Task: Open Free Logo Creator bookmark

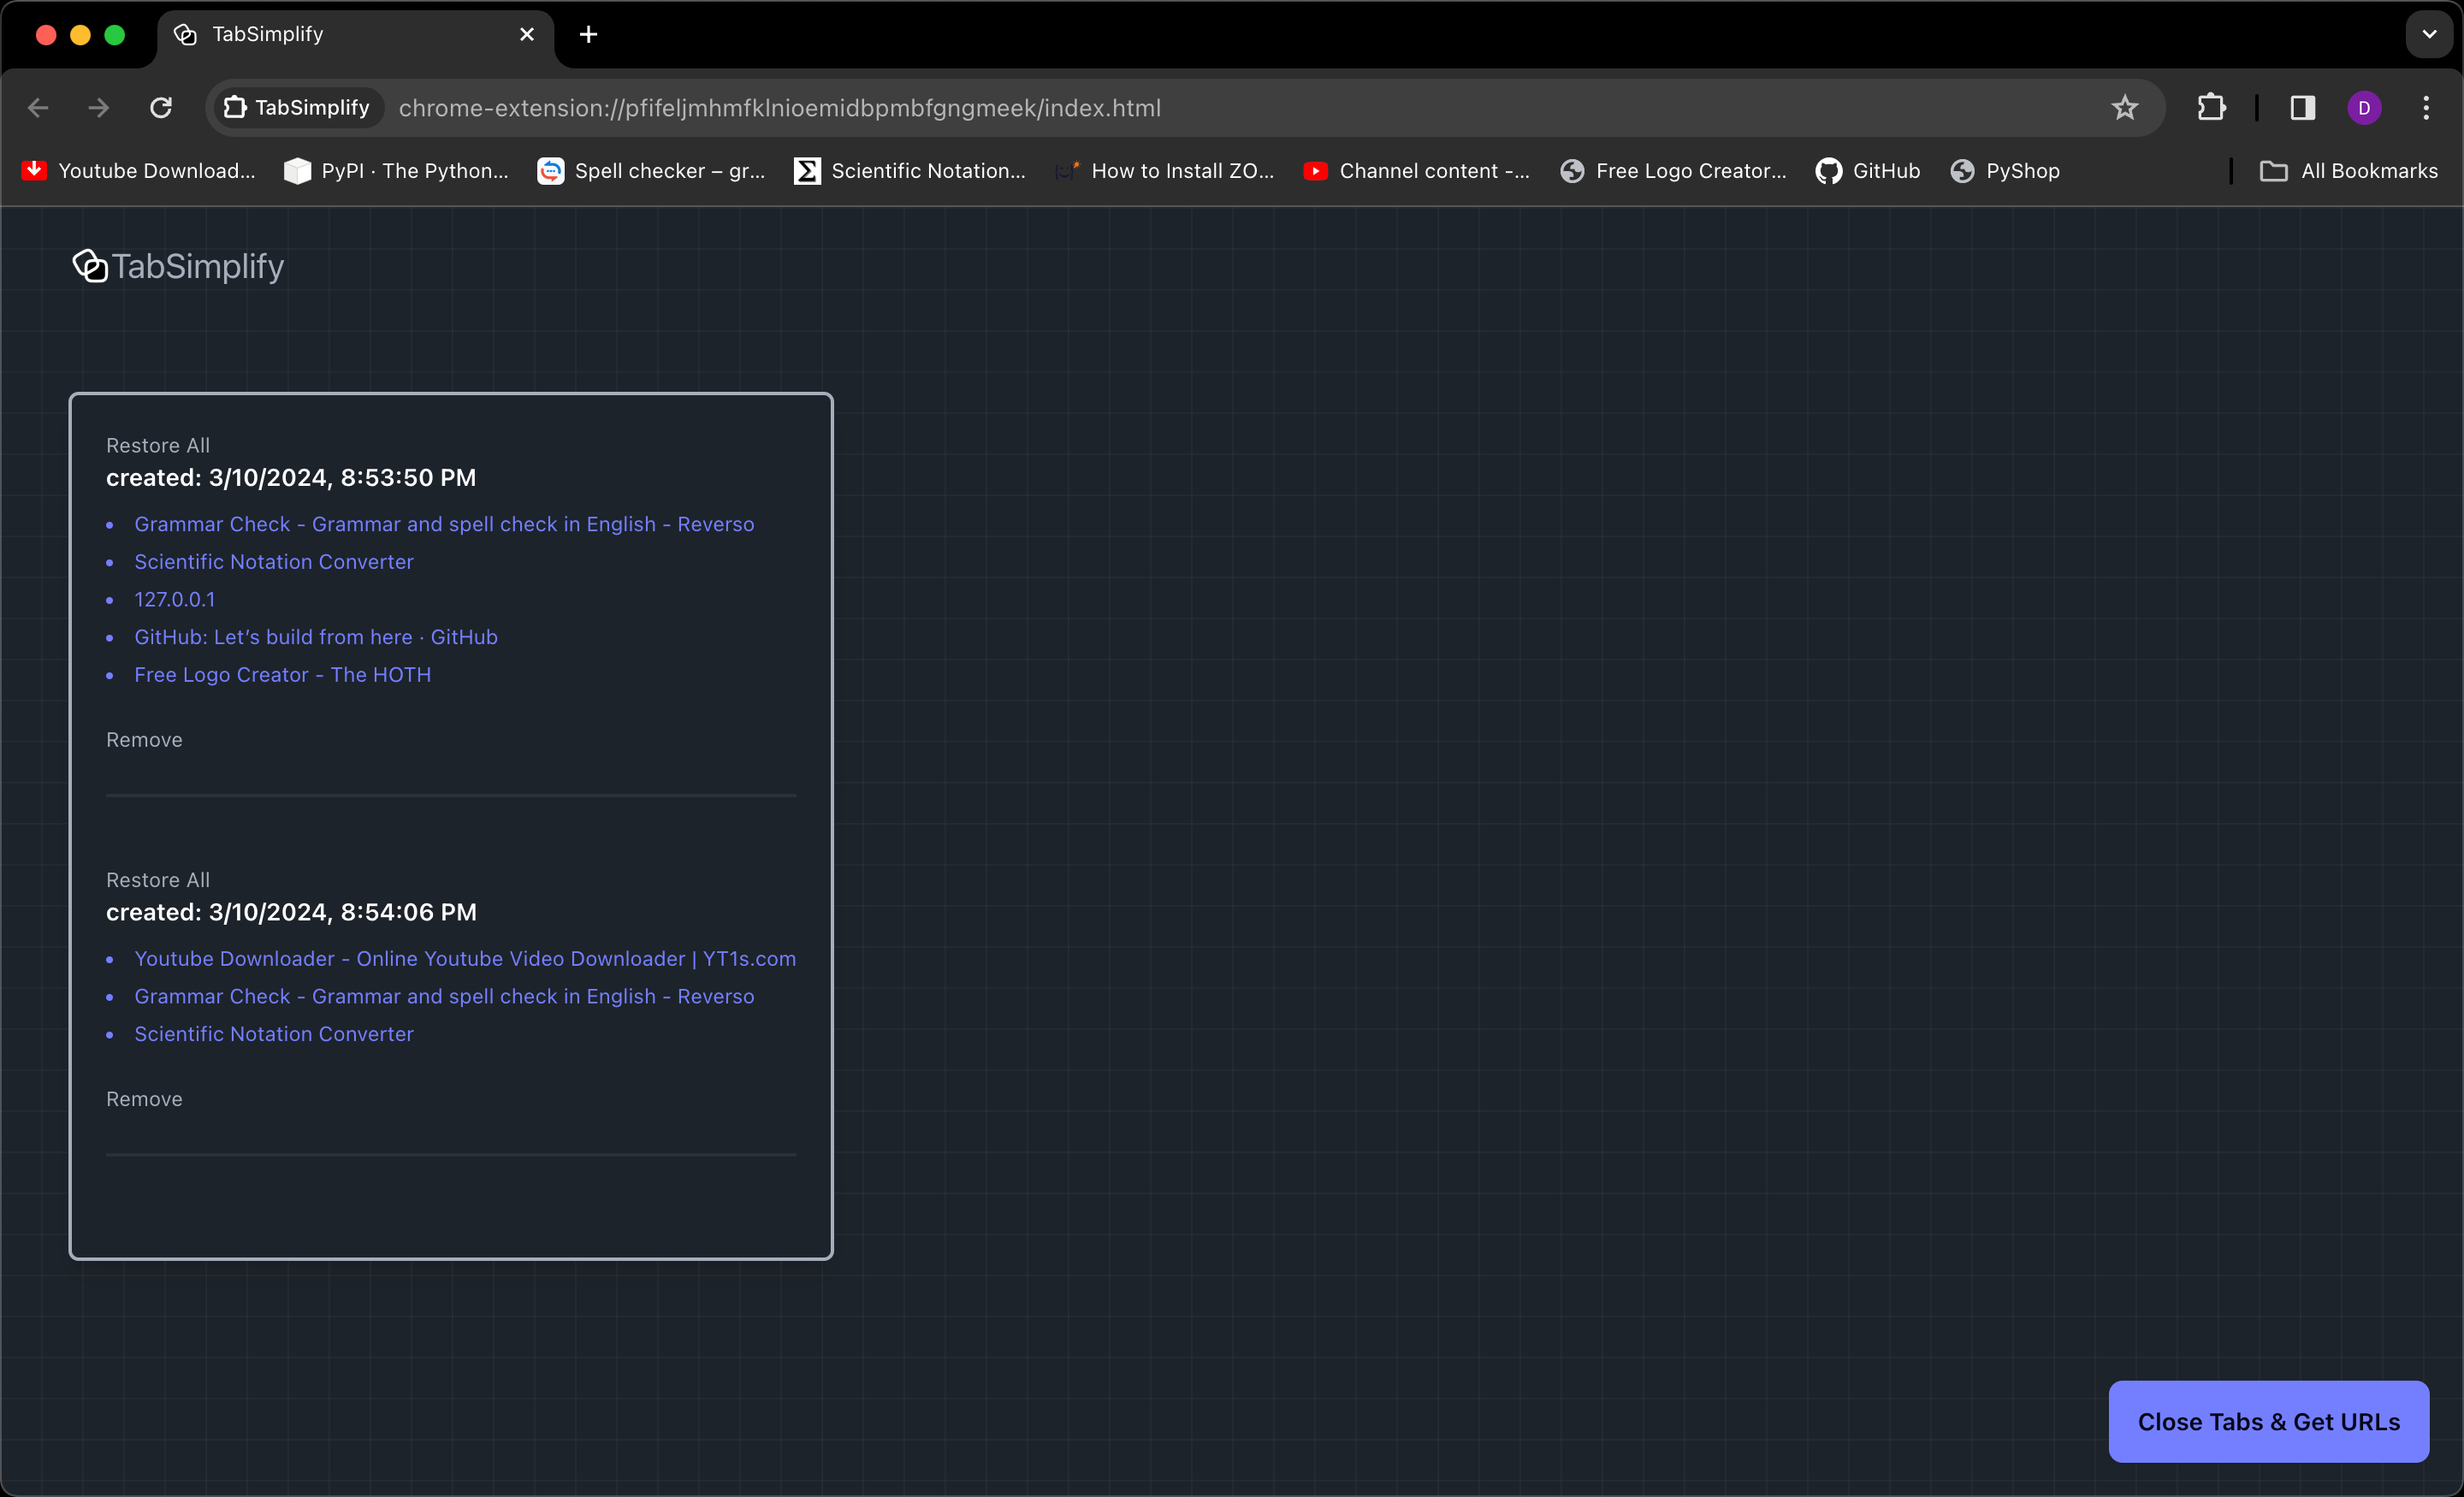Action: tap(1673, 171)
